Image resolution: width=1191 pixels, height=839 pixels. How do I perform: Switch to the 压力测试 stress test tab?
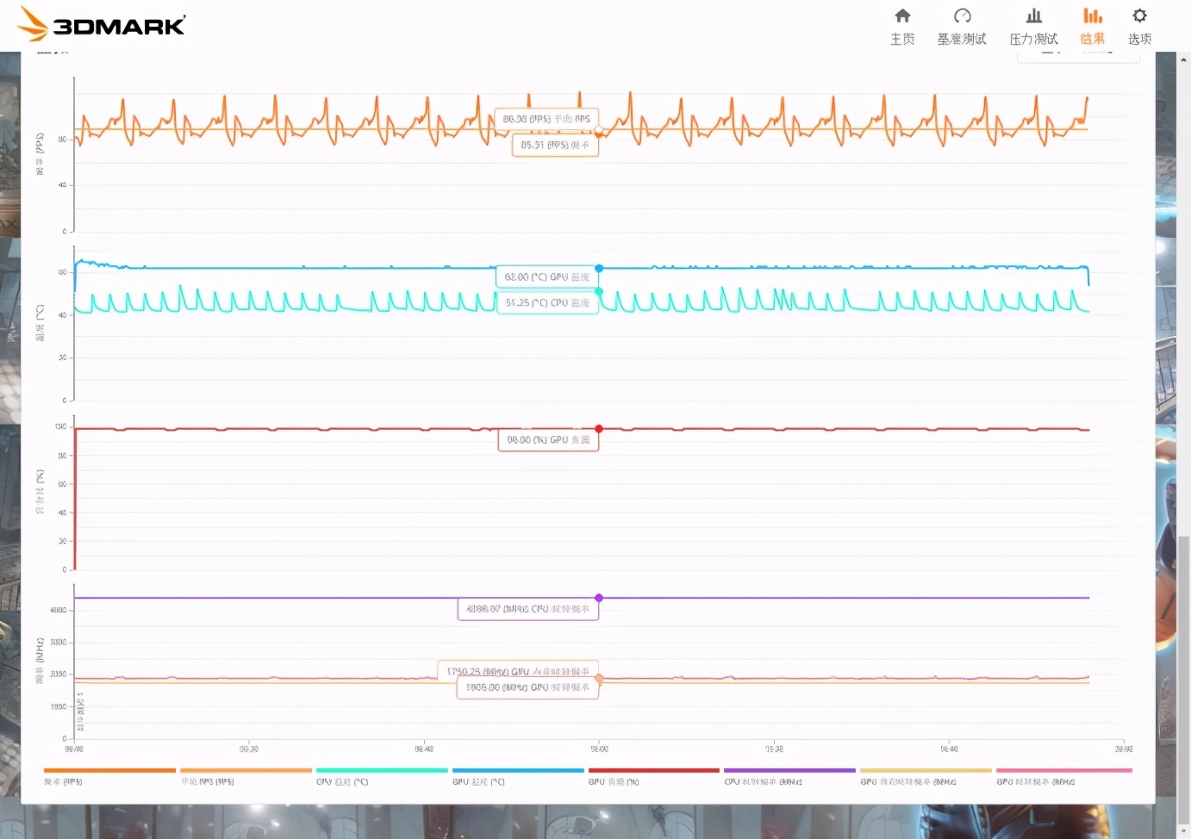pyautogui.click(x=1033, y=26)
